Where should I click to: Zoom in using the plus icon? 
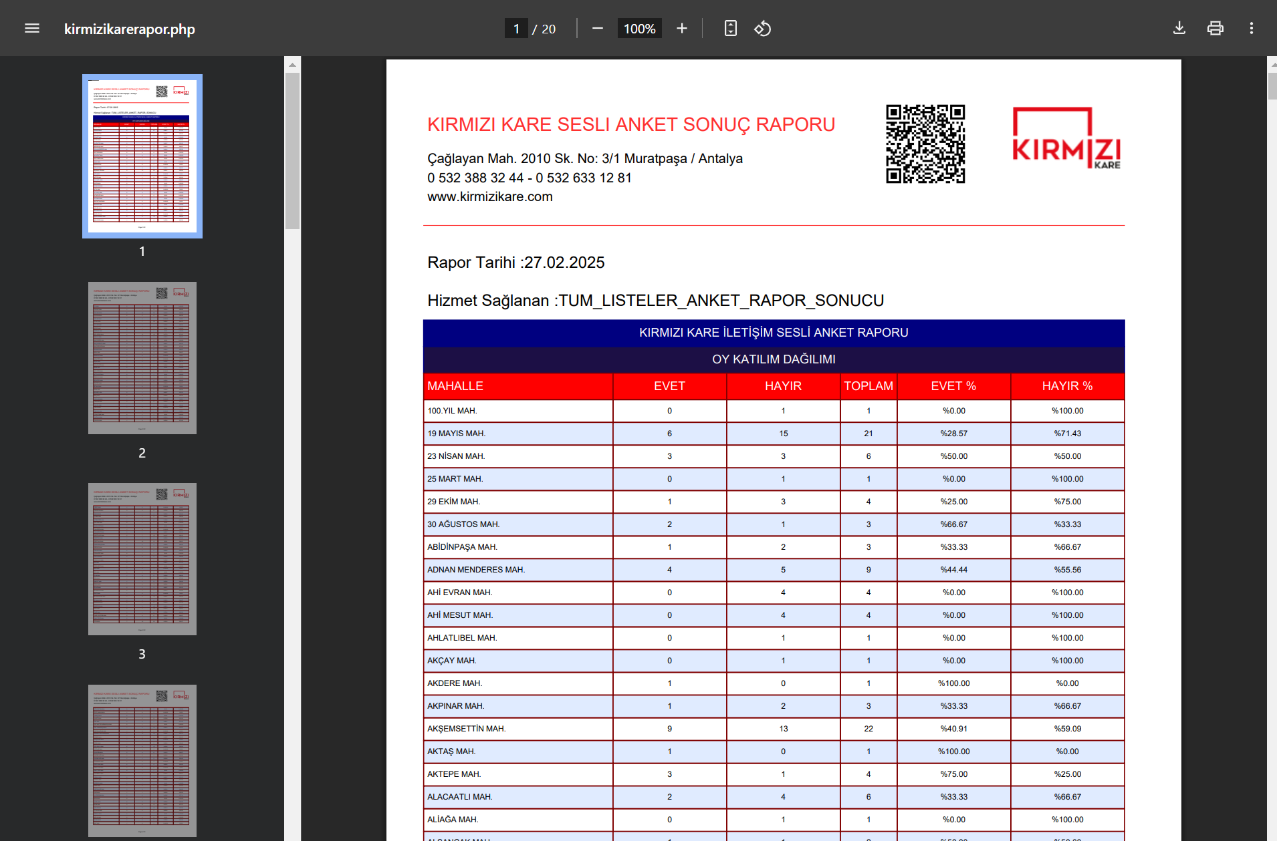pyautogui.click(x=681, y=28)
